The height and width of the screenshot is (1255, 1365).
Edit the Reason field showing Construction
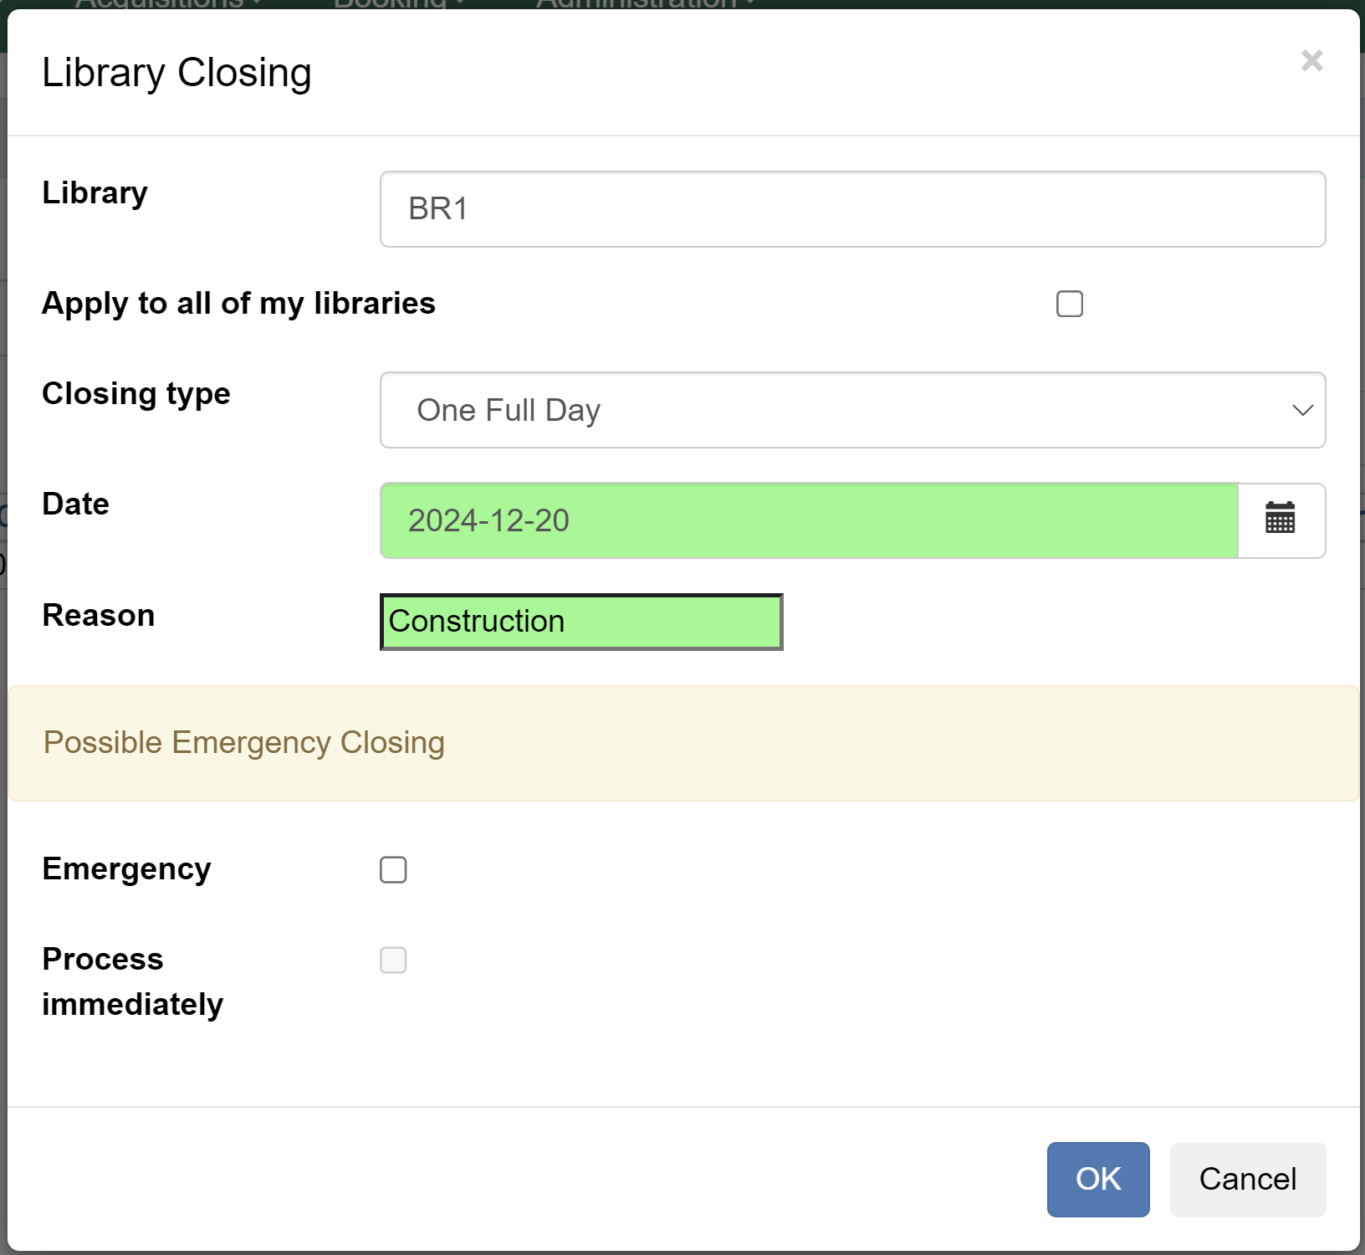click(580, 621)
